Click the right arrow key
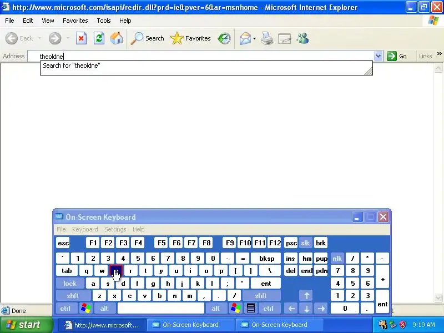The image size is (444, 333). coord(321,309)
